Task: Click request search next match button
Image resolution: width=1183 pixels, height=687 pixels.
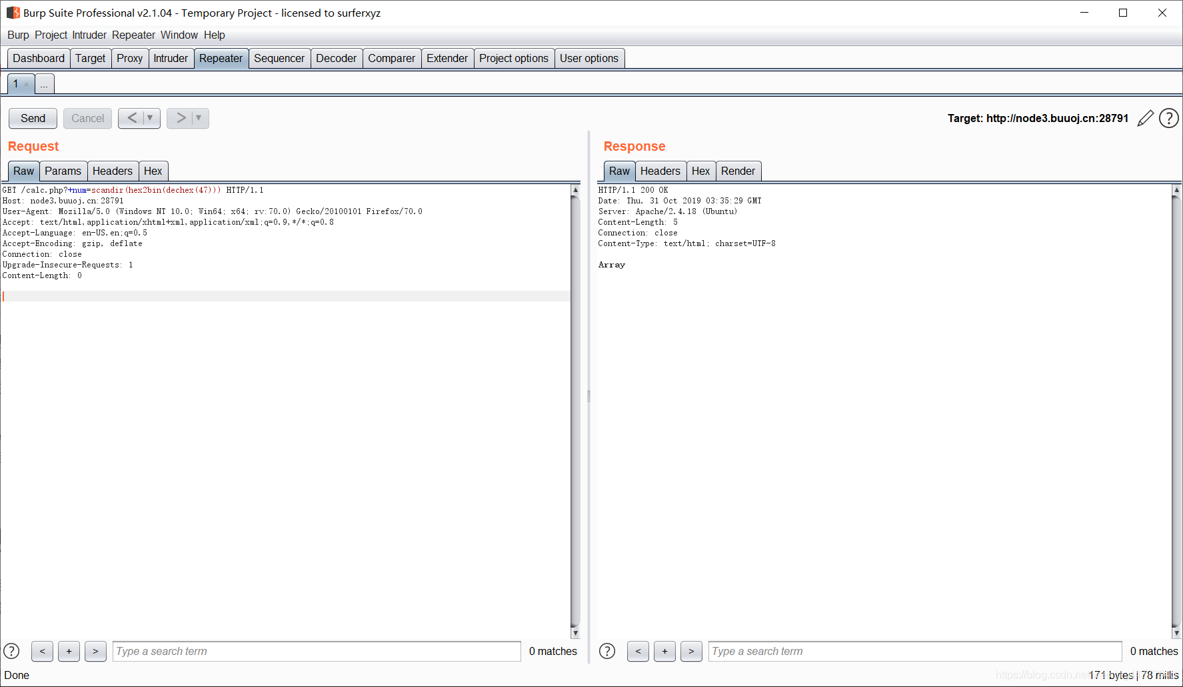Action: point(95,651)
